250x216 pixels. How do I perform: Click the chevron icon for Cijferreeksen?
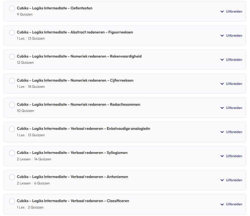[222, 84]
